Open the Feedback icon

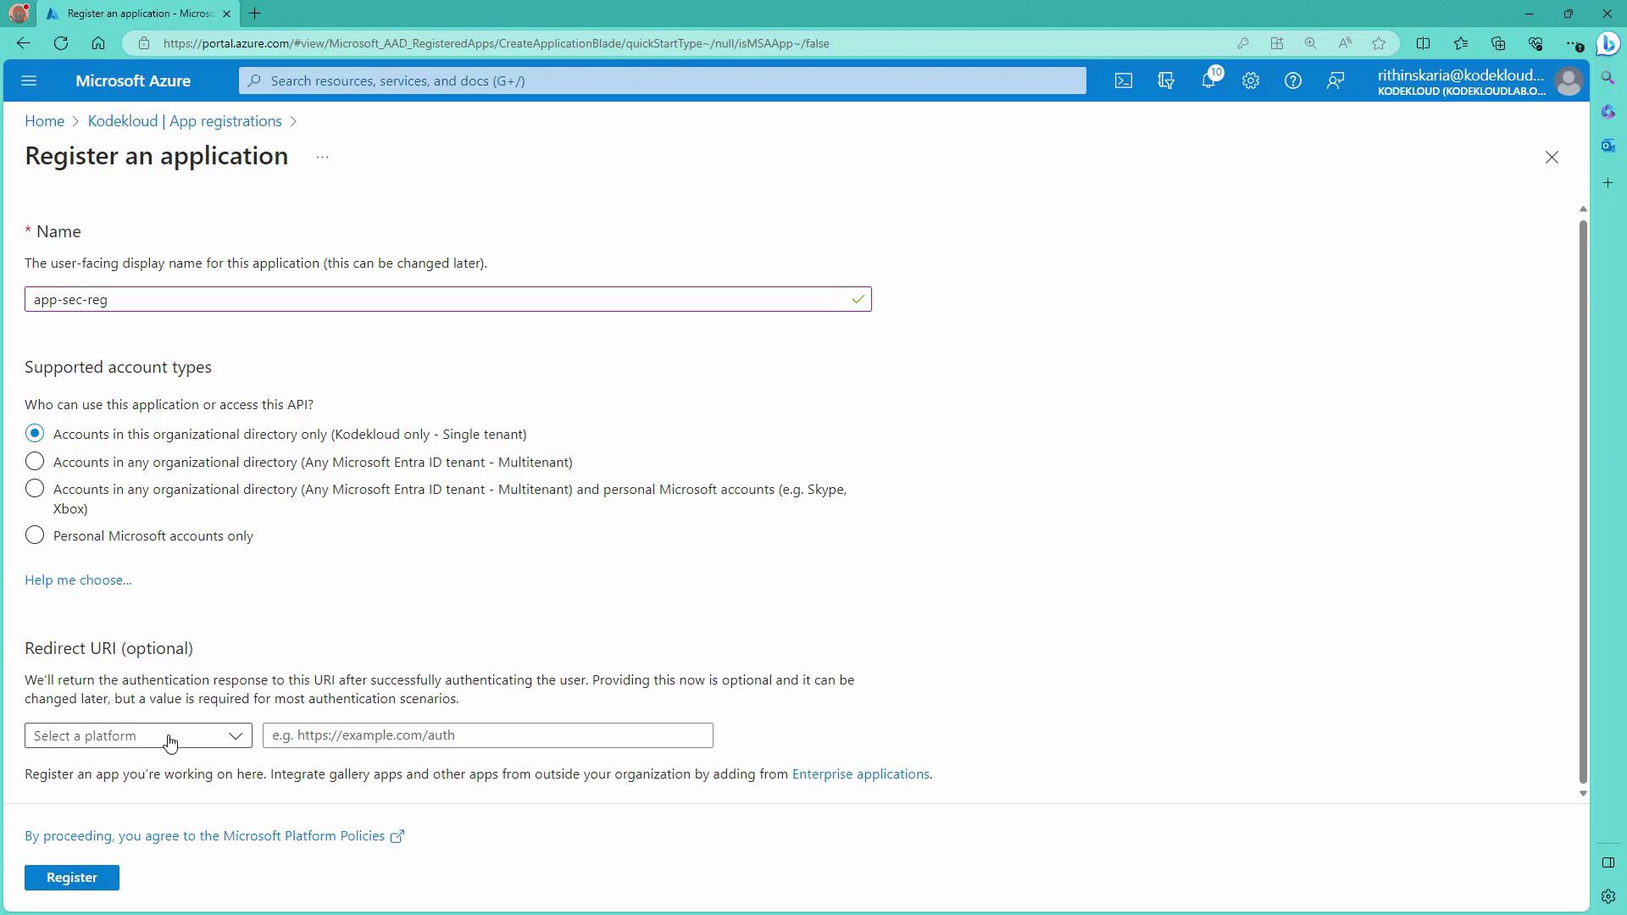pyautogui.click(x=1335, y=80)
